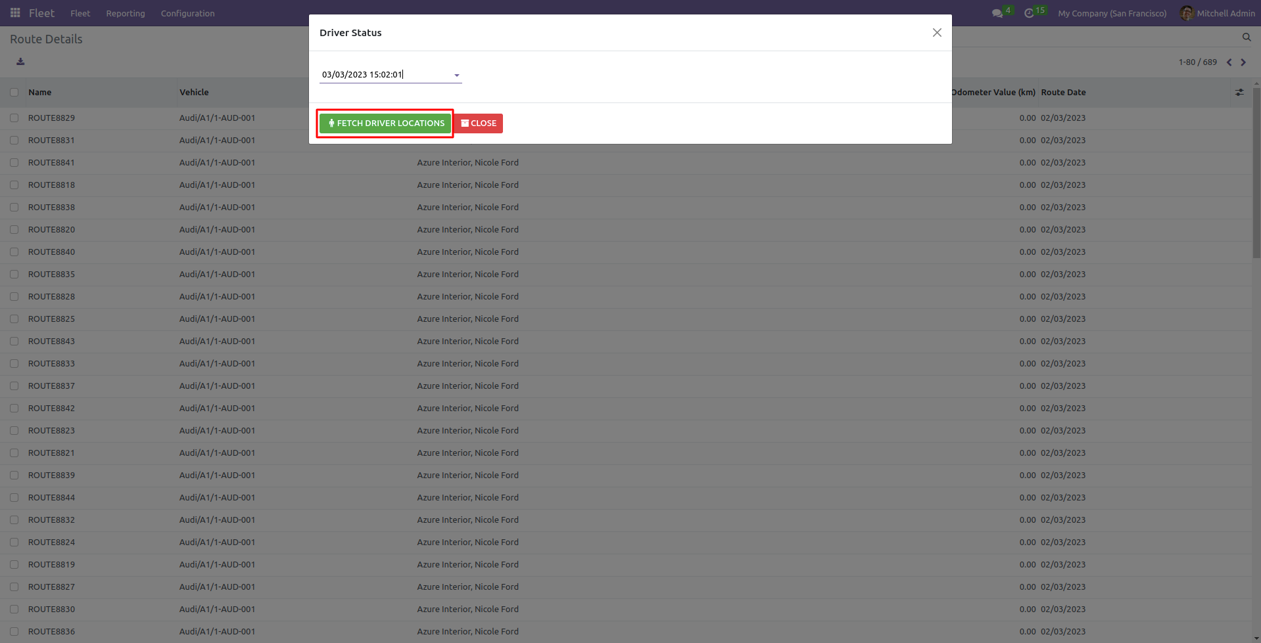Image resolution: width=1261 pixels, height=643 pixels.
Task: Open the Reporting menu
Action: [126, 13]
